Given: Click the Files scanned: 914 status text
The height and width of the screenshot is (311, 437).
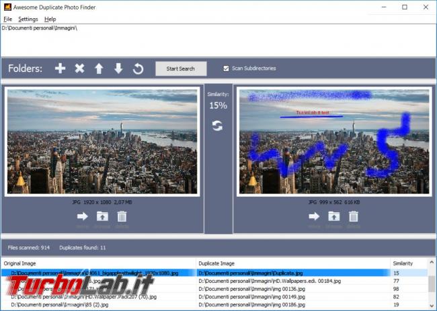Looking at the screenshot, I should click(29, 247).
